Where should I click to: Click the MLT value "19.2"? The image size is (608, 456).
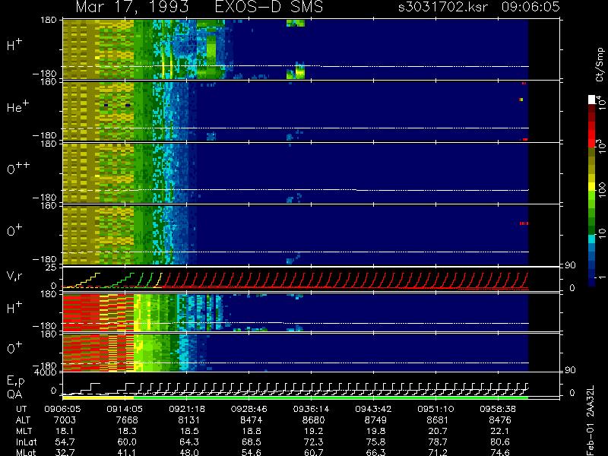click(313, 431)
